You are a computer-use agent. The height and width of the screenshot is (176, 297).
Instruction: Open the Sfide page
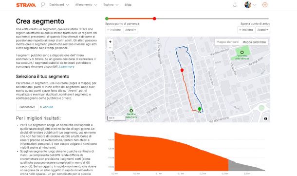pyautogui.click(x=128, y=5)
